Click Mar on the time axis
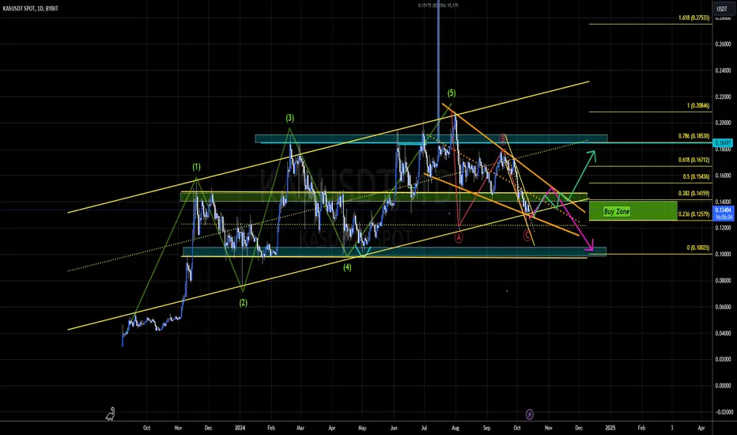 click(300, 428)
